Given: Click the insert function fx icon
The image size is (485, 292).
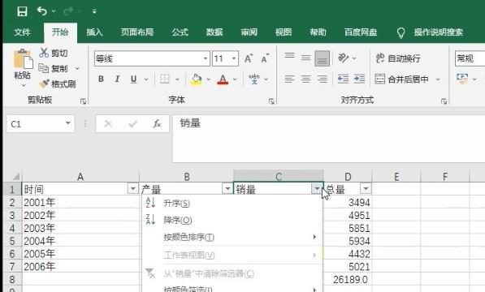Looking at the screenshot, I should click(157, 124).
